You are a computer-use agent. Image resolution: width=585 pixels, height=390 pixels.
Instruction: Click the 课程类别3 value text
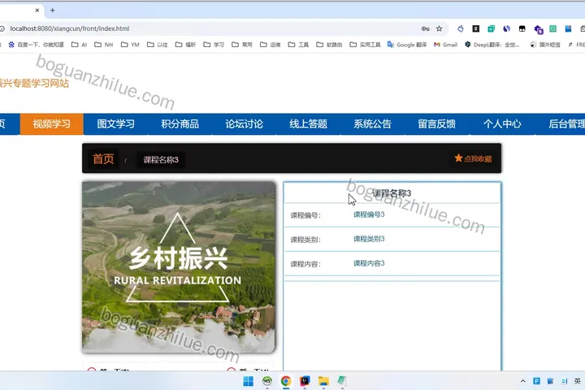(x=369, y=239)
